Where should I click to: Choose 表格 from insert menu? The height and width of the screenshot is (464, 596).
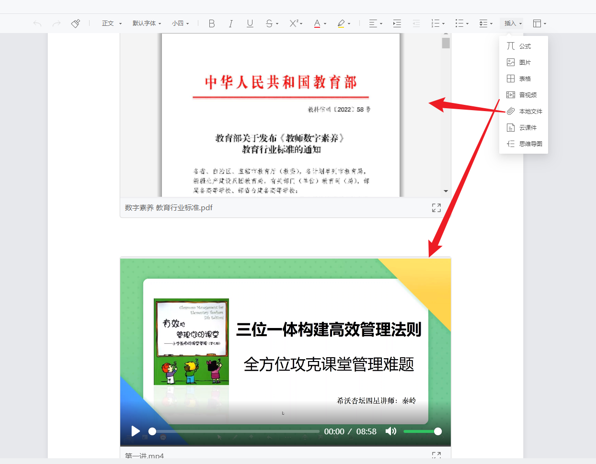tap(524, 79)
